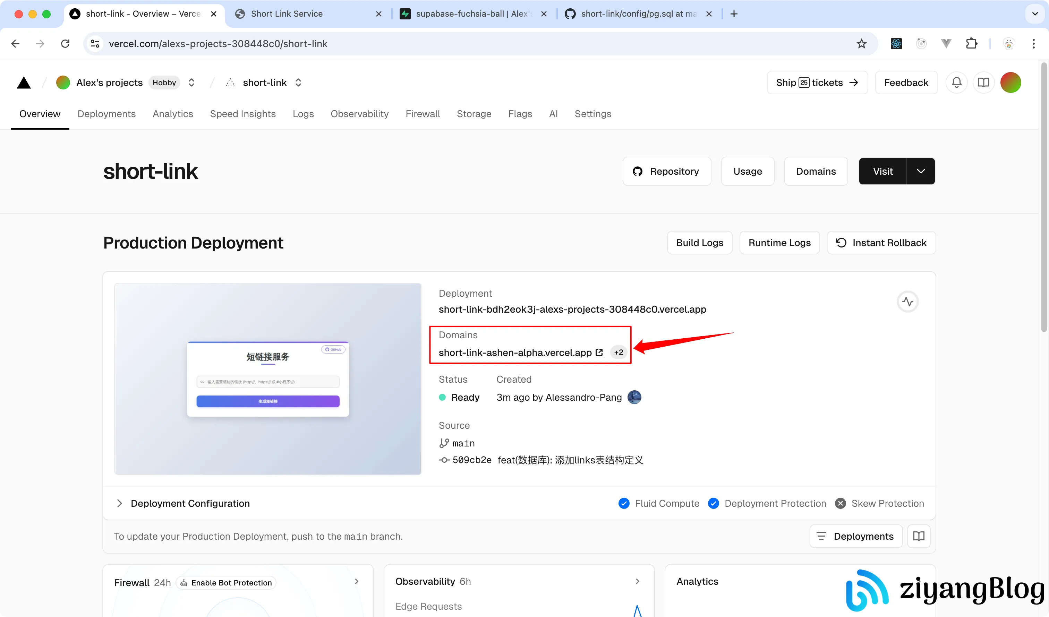Click the Alessandro-Pang avatar
The height and width of the screenshot is (617, 1049).
[x=634, y=397]
